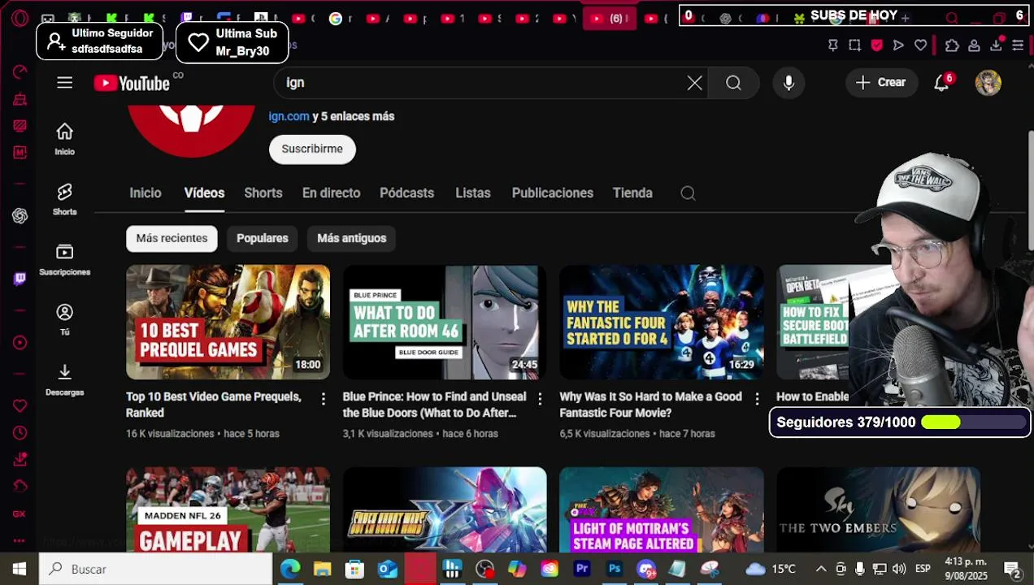Click the Suscribirme button
The width and height of the screenshot is (1034, 585).
312,149
